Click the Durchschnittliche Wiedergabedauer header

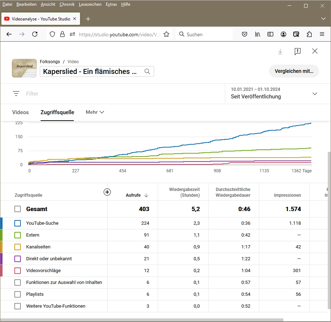(x=233, y=192)
